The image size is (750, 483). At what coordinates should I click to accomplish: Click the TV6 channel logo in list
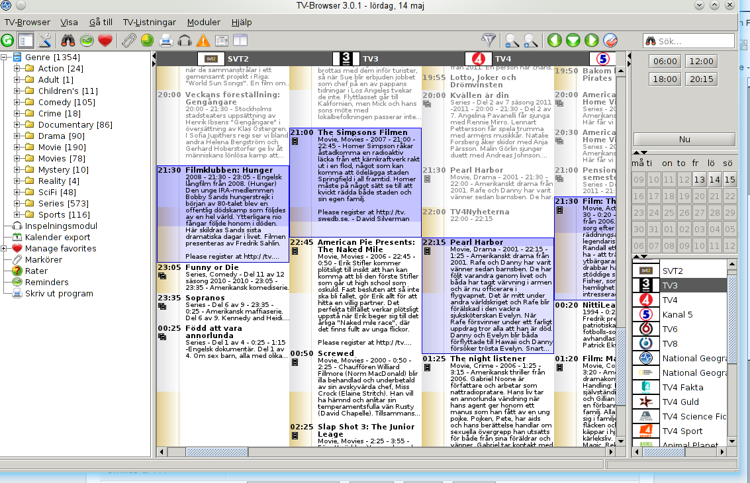[x=645, y=329]
